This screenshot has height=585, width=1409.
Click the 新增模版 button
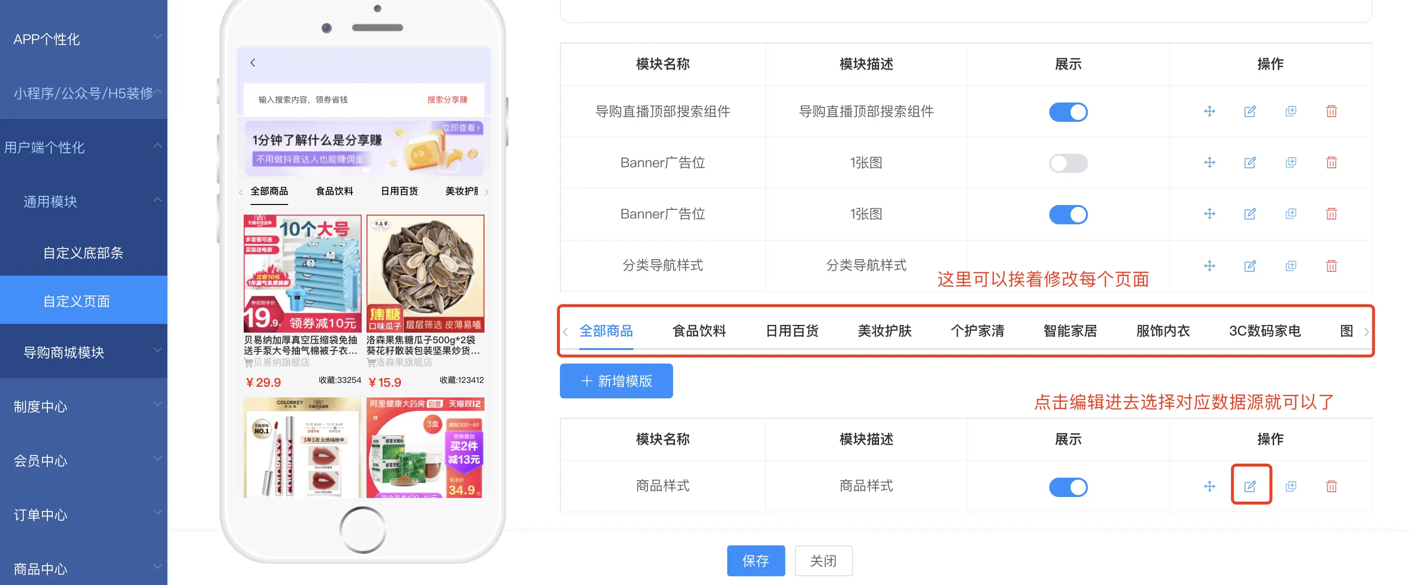pos(616,381)
